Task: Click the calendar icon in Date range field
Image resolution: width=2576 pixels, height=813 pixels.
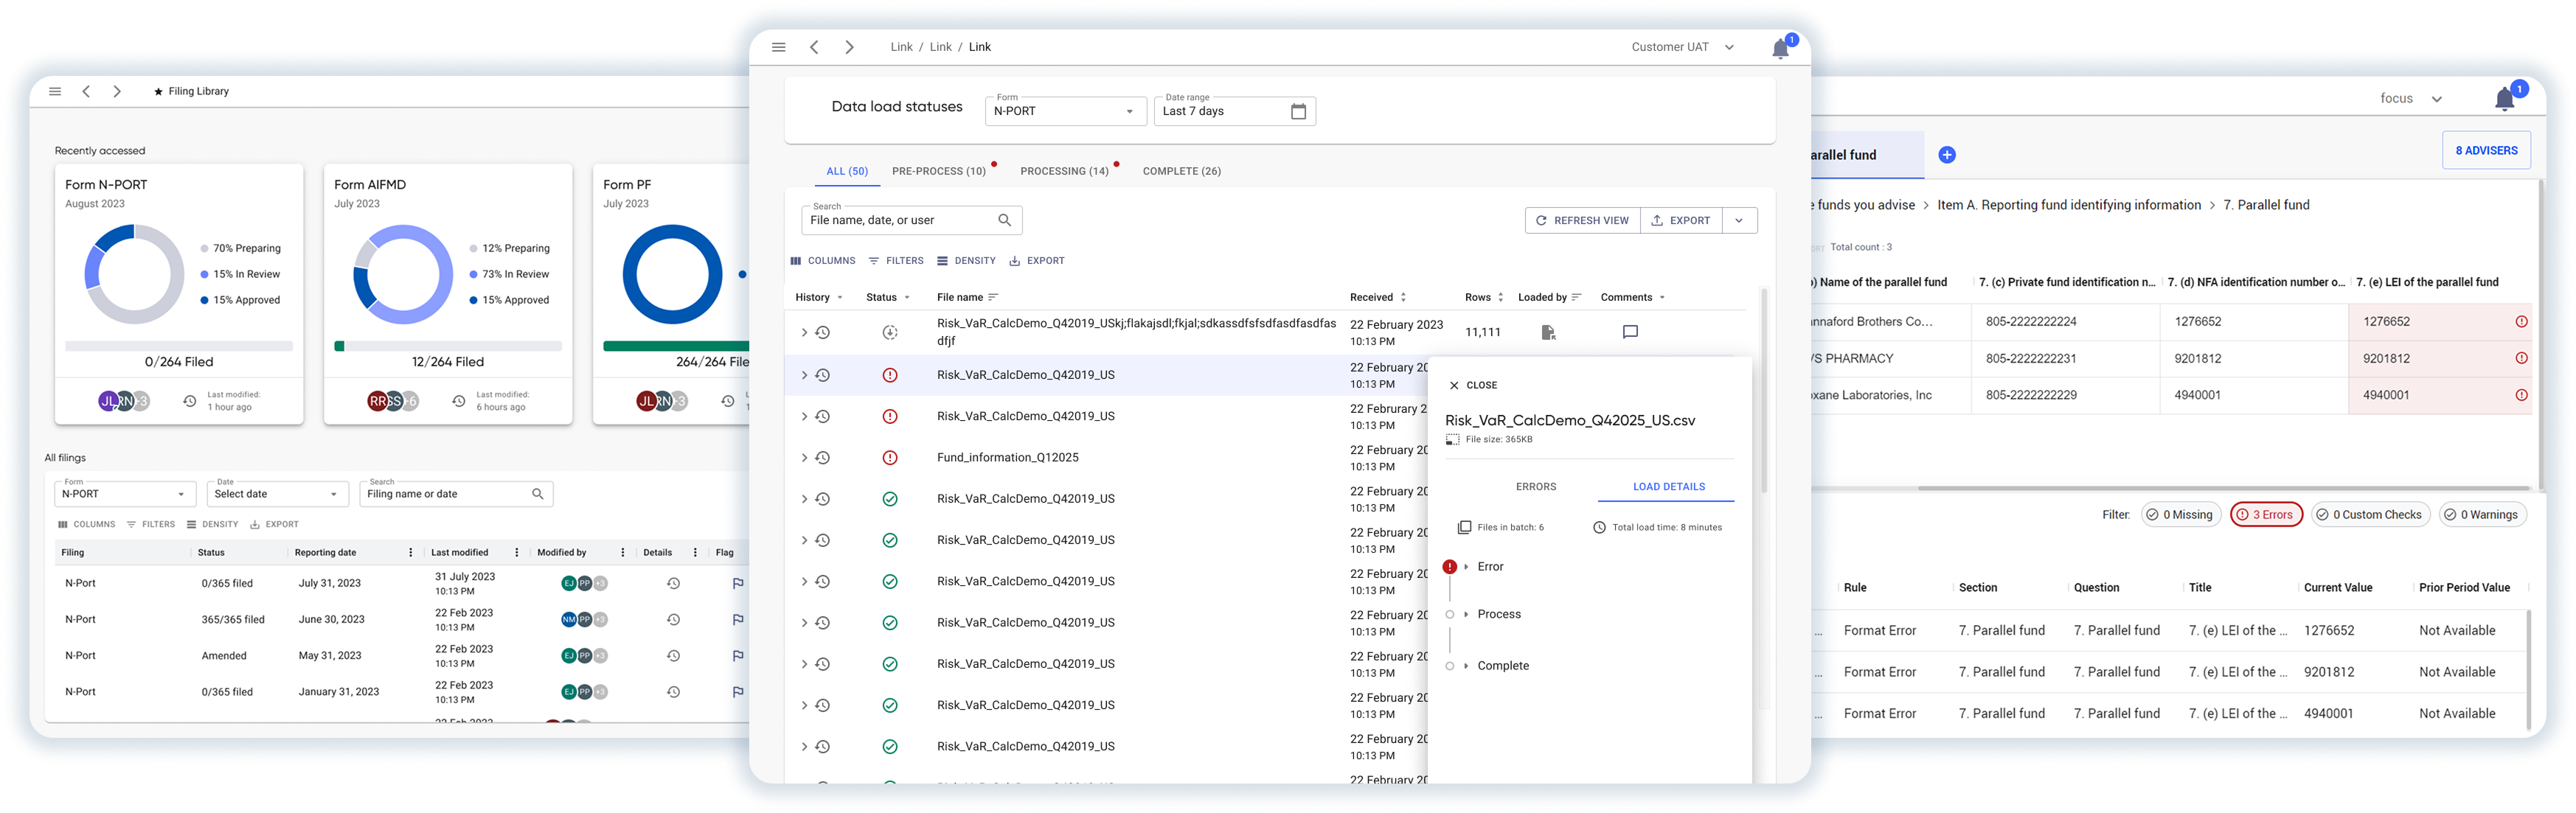Action: point(1298,111)
